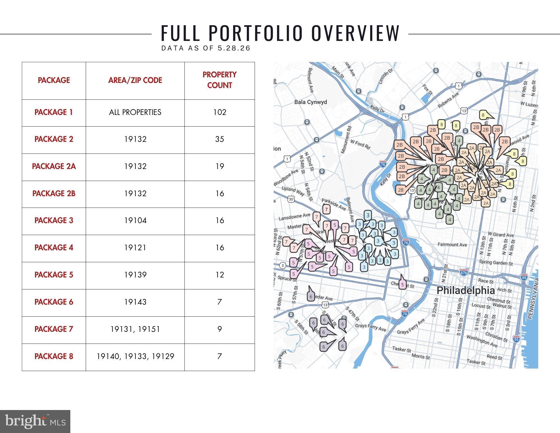Click the route 3 circle shield
The height and width of the screenshot is (433, 560).
pyautogui.click(x=283, y=265)
